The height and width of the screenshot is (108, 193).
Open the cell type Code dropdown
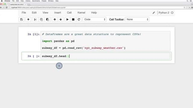coord(94,19)
